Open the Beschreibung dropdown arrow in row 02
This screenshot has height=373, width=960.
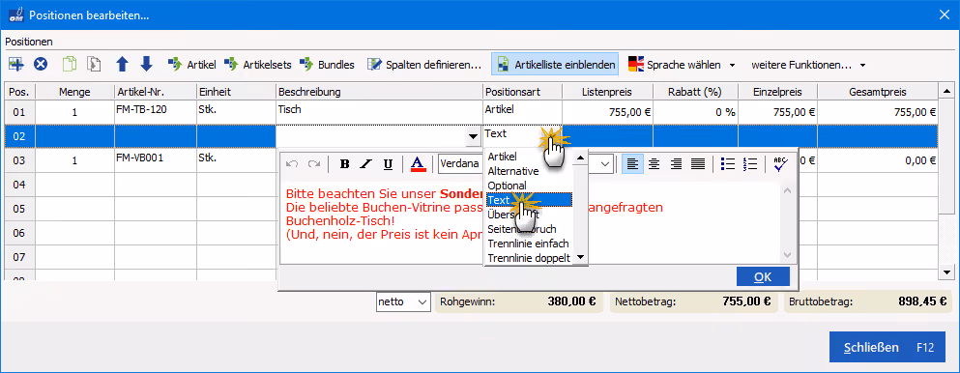point(474,135)
